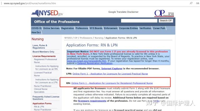
Task: Click the browser Read Aloud icon
Action: pos(191,3)
